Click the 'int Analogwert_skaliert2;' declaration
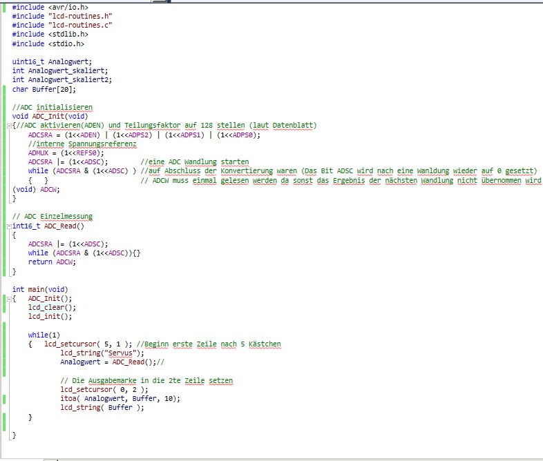 62,80
